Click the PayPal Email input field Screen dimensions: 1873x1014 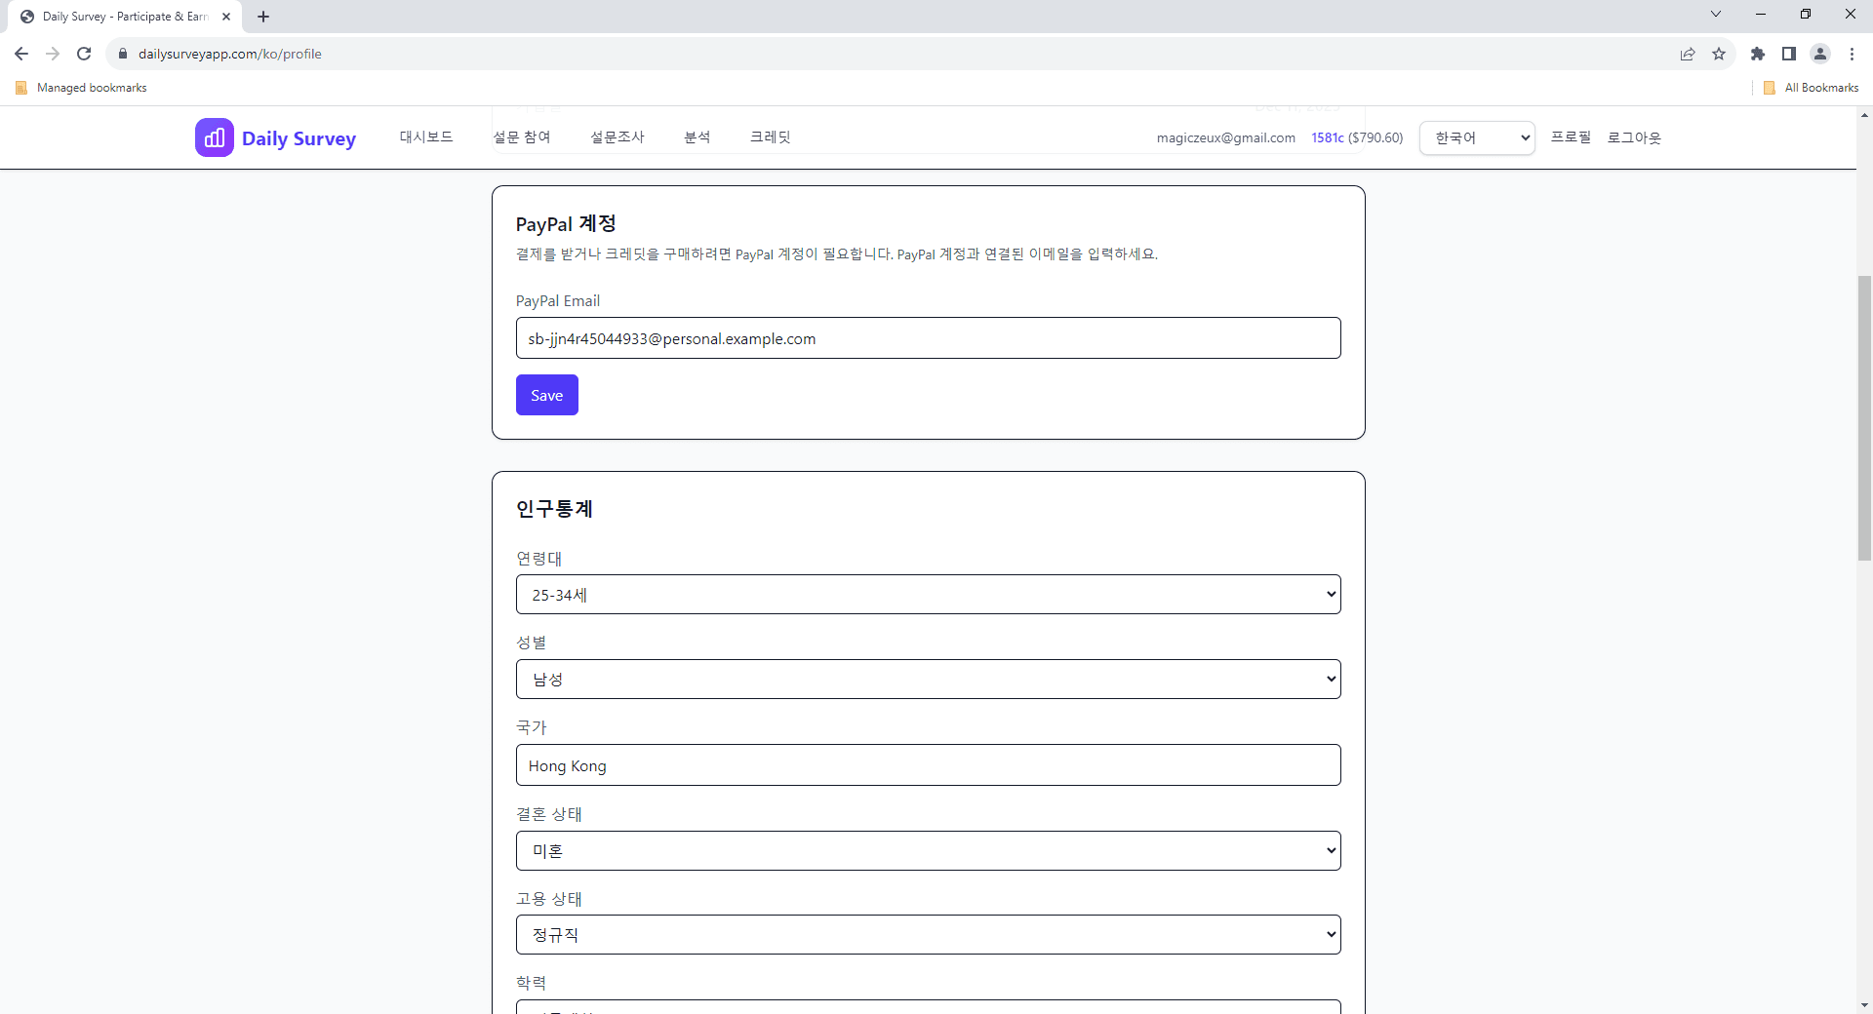click(x=928, y=338)
